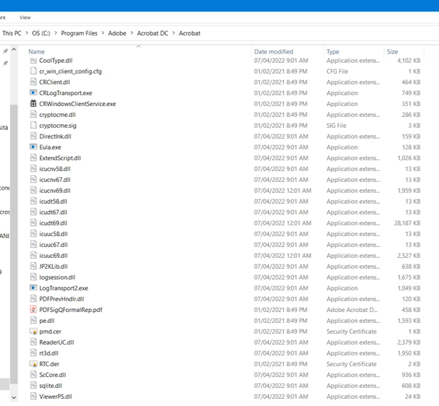Expand chevron after This PC in breadcrumb
439x406 pixels.
(x=27, y=33)
